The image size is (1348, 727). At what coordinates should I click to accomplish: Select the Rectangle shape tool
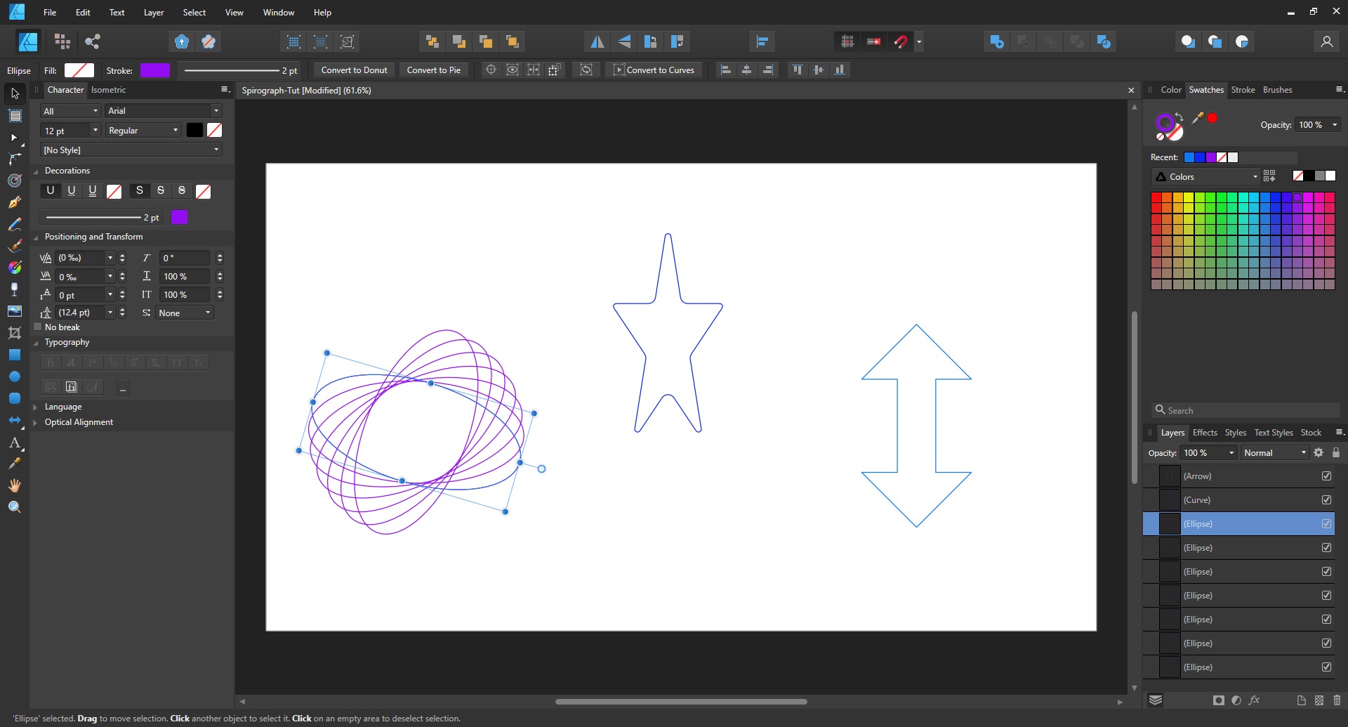pos(15,355)
